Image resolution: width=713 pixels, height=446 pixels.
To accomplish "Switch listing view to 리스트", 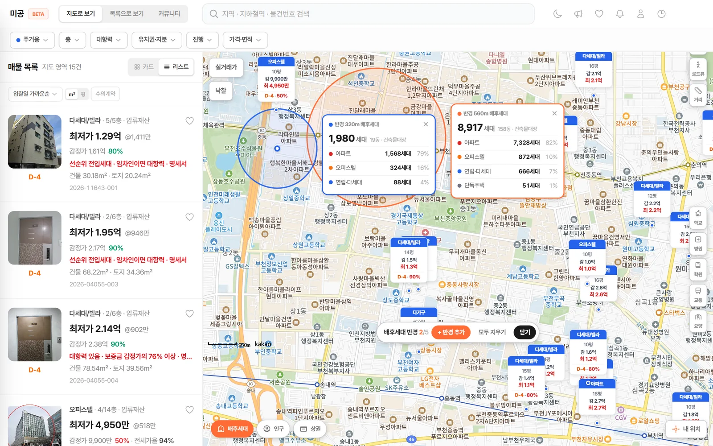I will coord(176,67).
